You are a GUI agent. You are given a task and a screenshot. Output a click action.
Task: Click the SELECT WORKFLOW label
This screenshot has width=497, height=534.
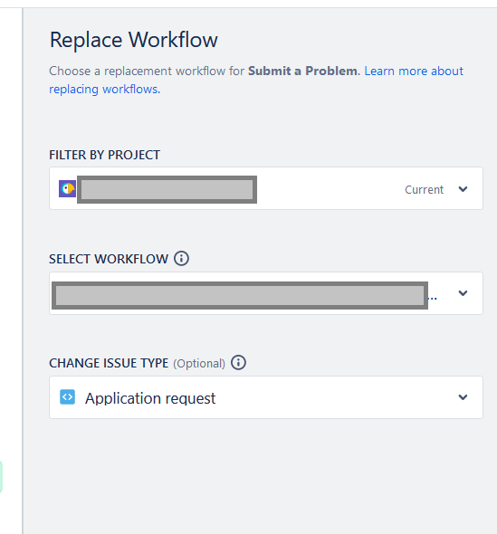[109, 259]
